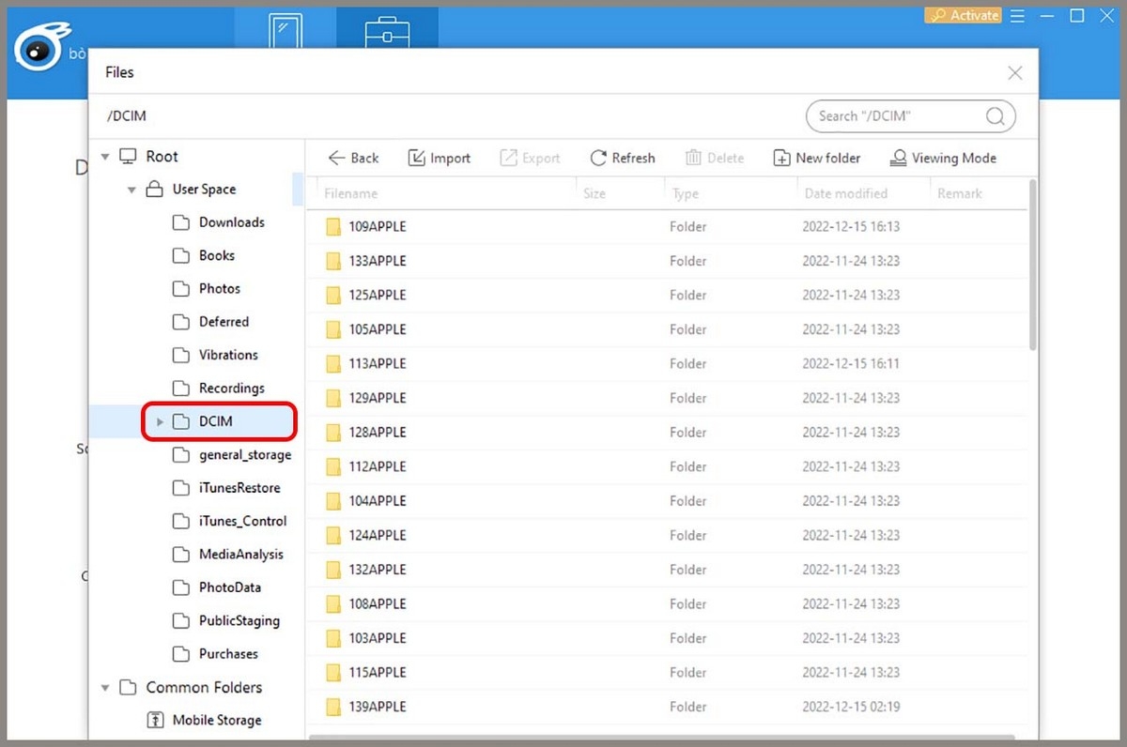Click the vertical scrollbar of file list
1127x747 pixels.
[x=1033, y=265]
